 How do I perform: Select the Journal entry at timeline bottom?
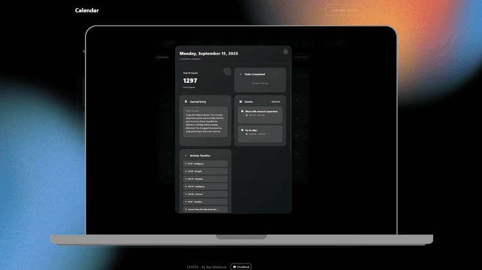205,209
